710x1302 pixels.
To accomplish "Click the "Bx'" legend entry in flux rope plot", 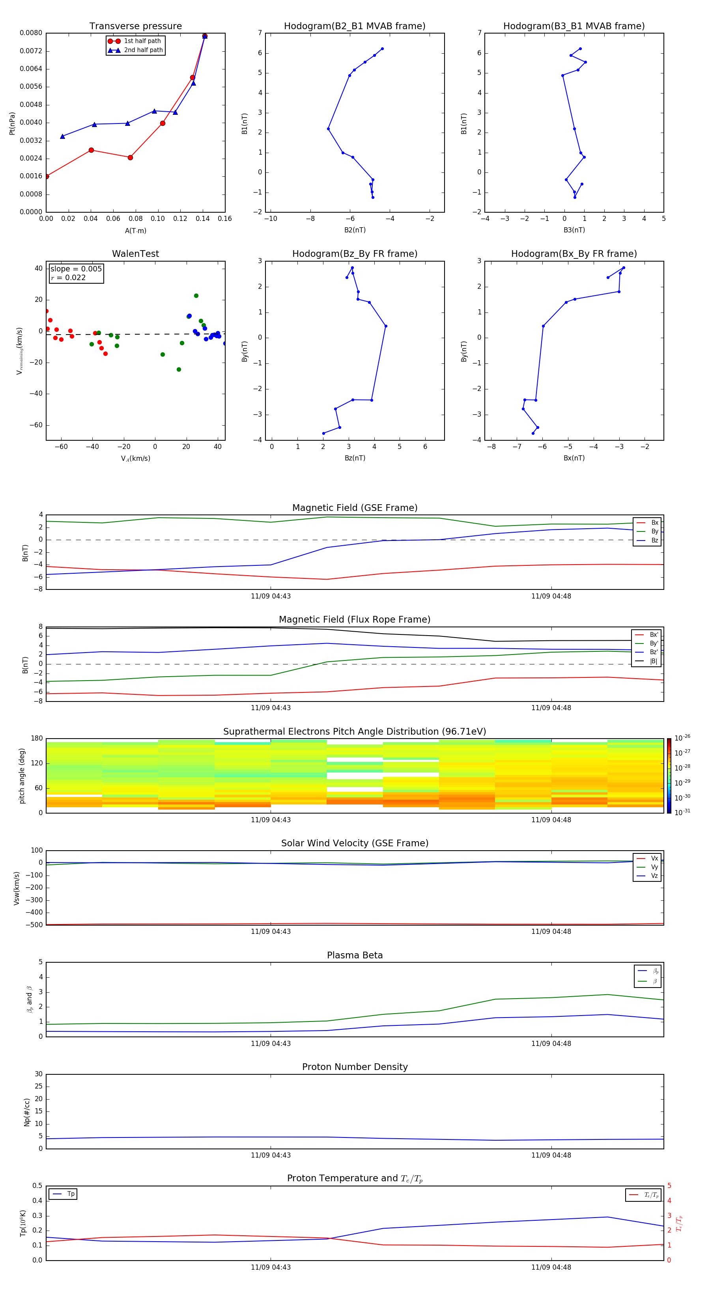I will (x=647, y=635).
